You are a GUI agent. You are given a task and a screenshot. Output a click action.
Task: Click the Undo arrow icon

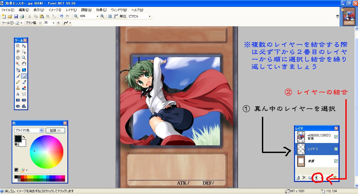click(x=61, y=16)
